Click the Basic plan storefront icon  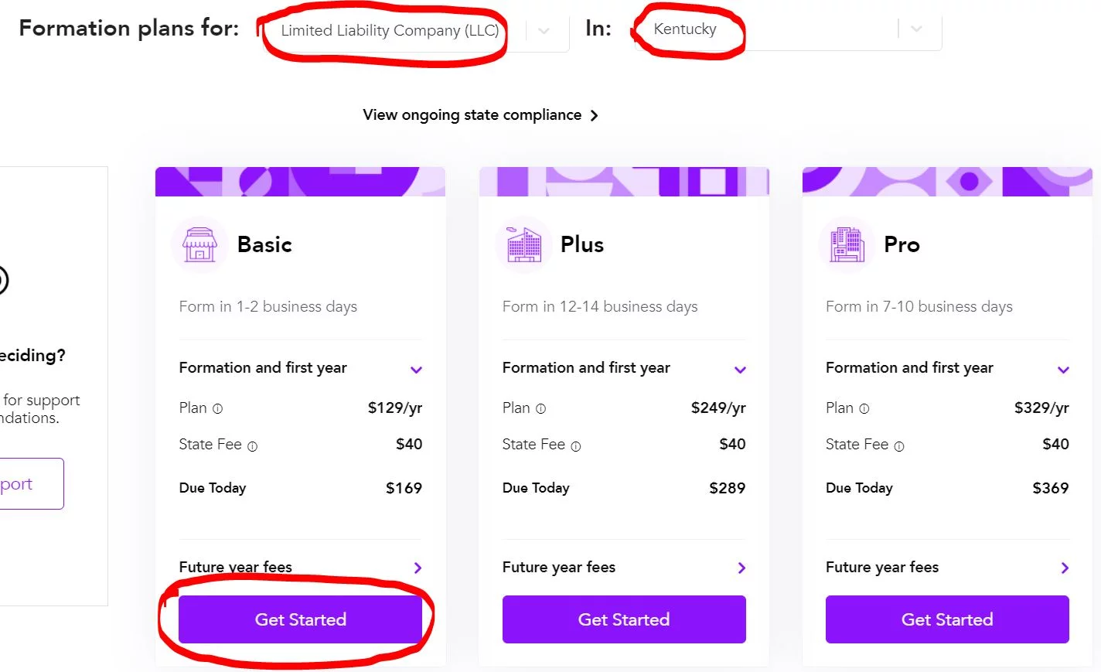click(x=199, y=244)
